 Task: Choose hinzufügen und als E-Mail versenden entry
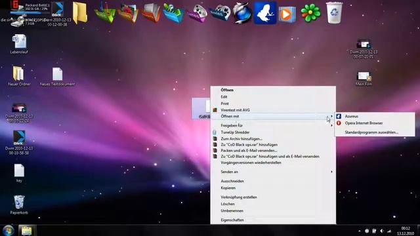coord(273,156)
